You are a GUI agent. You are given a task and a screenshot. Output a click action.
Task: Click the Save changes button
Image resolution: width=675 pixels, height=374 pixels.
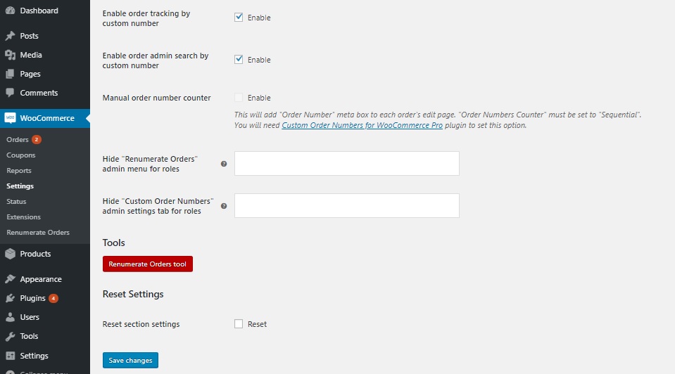[x=130, y=360]
